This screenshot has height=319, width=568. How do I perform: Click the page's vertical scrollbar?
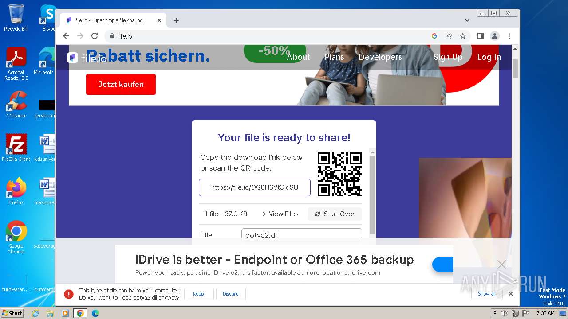[x=515, y=68]
